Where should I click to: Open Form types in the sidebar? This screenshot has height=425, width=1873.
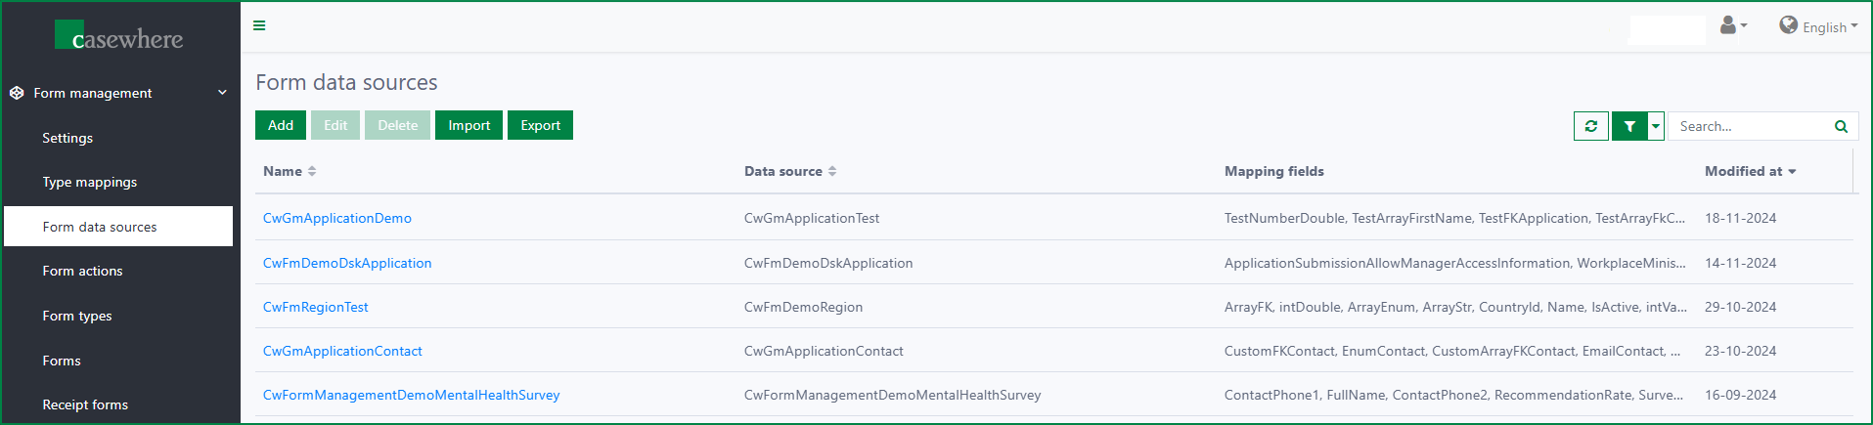tap(77, 316)
